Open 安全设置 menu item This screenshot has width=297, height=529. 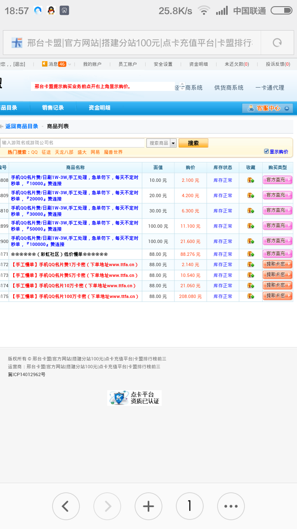163,64
